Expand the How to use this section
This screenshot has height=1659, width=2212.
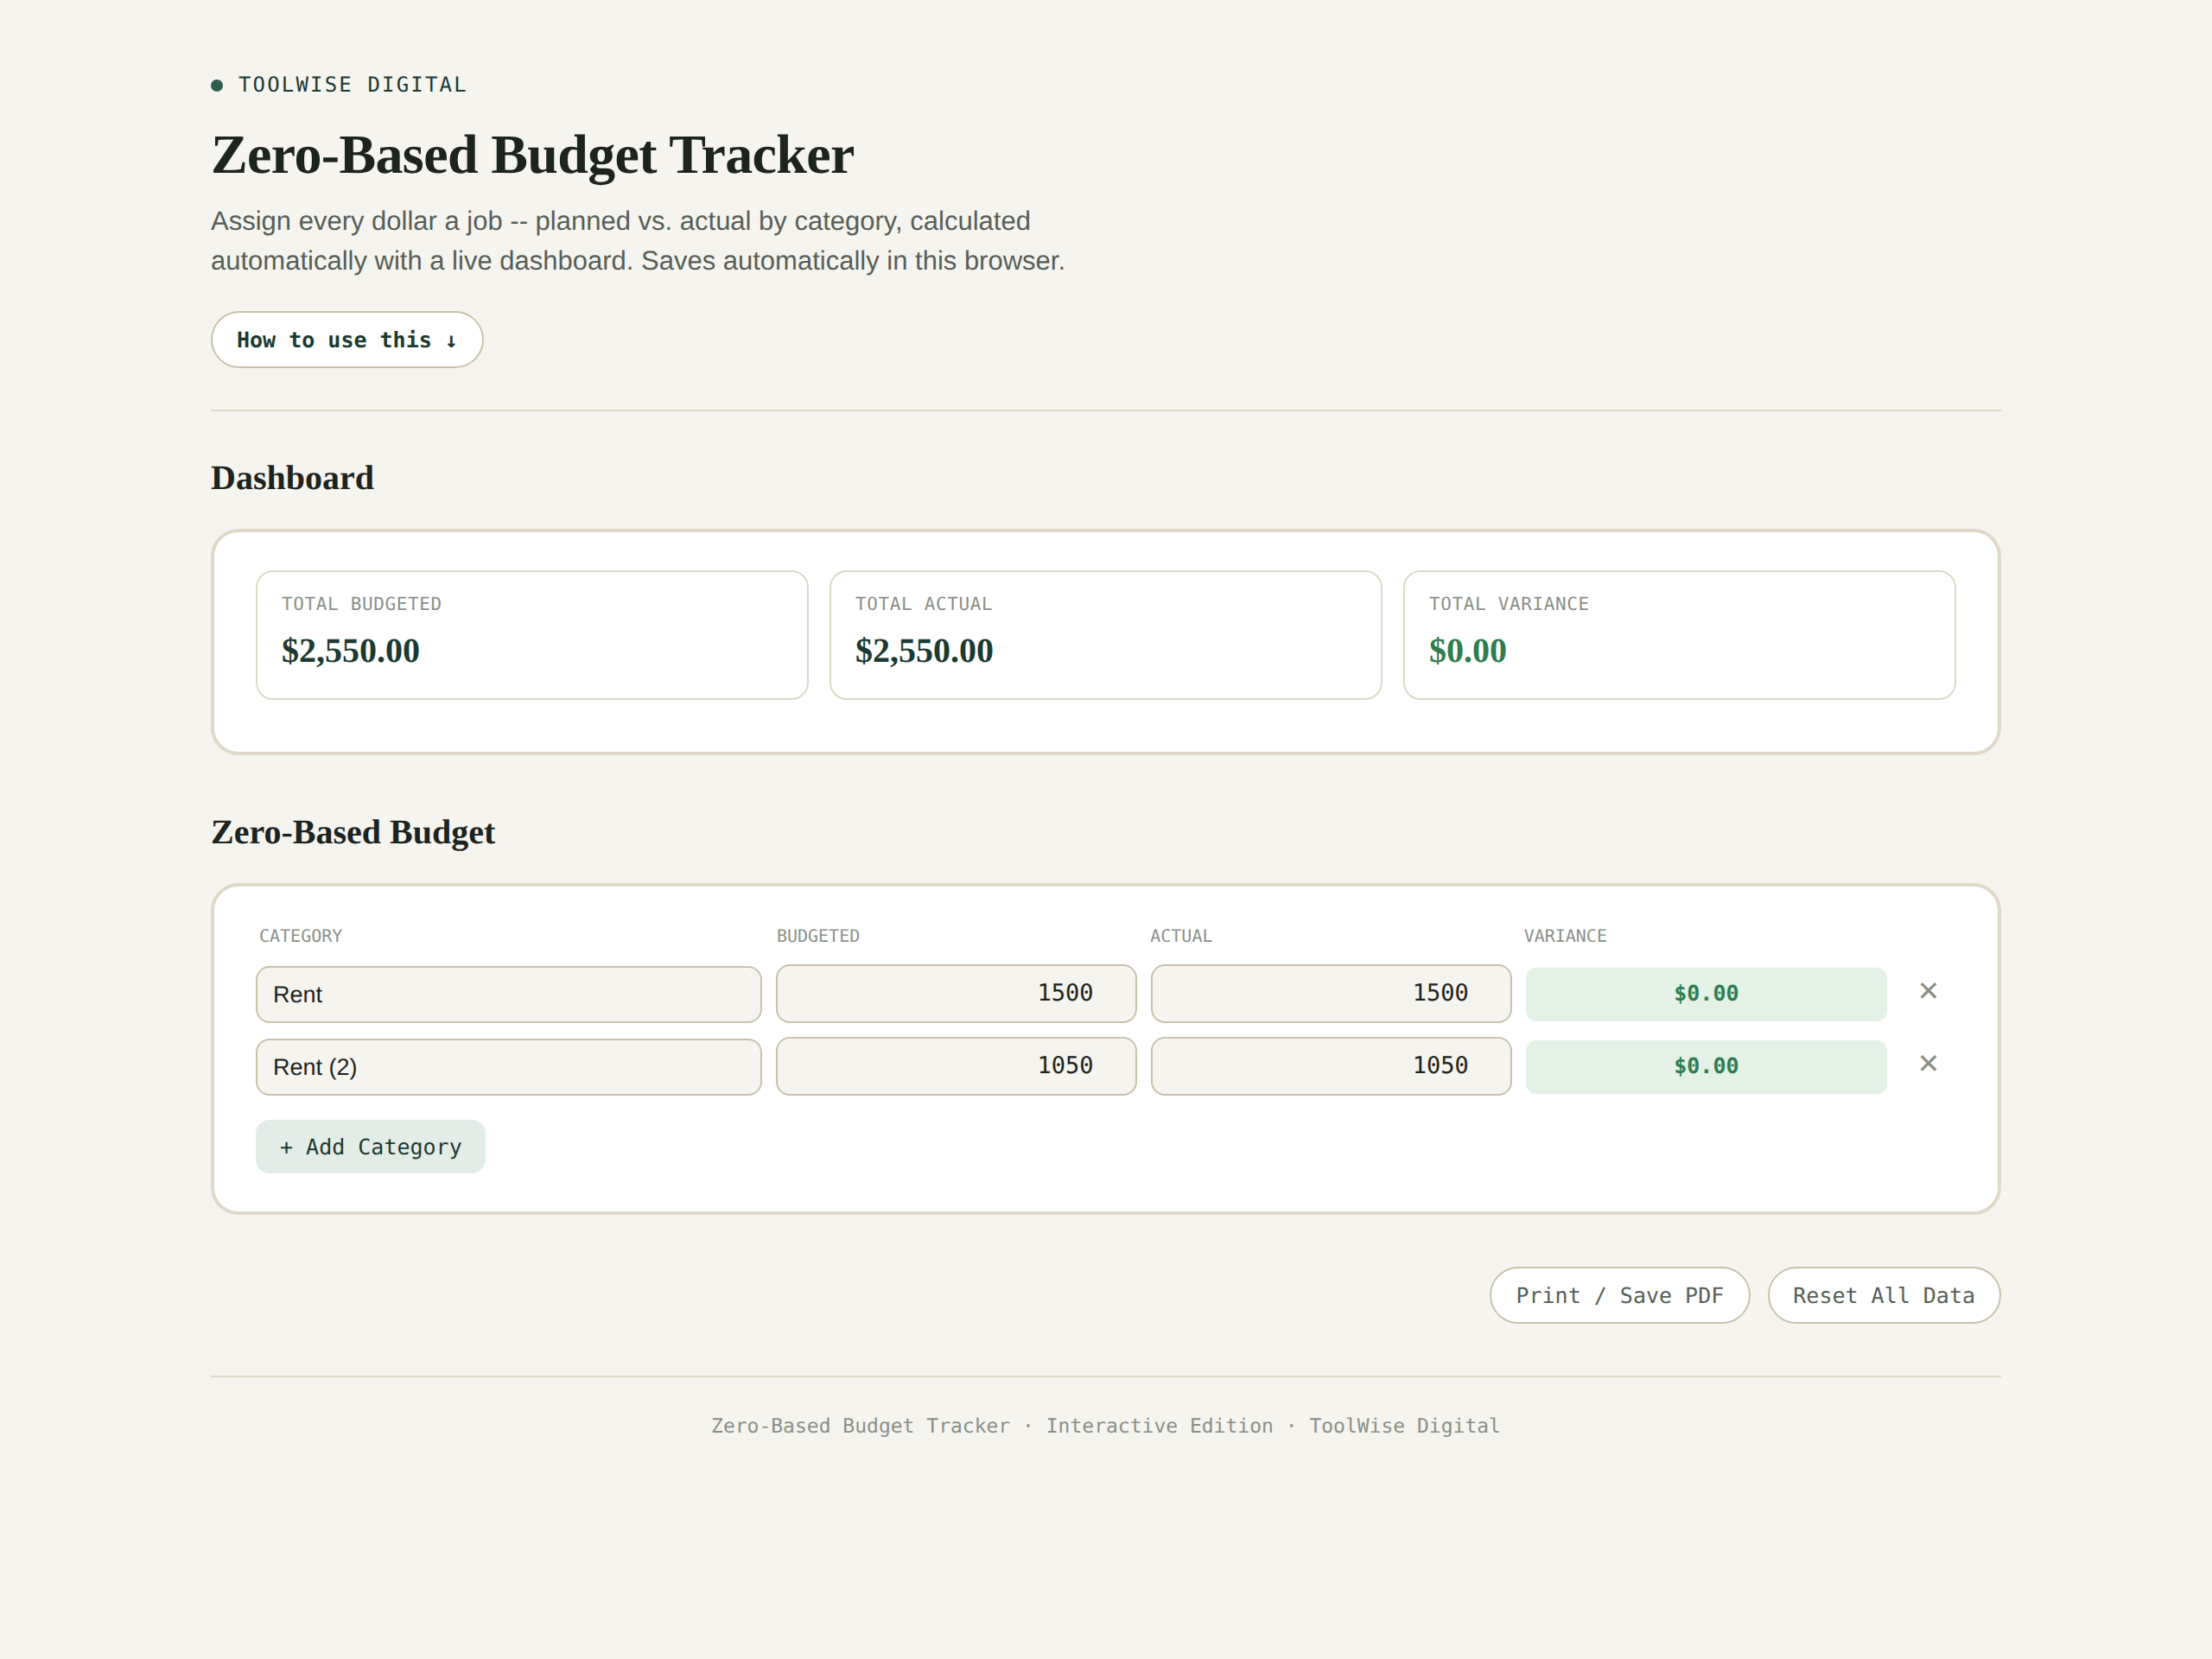click(347, 340)
